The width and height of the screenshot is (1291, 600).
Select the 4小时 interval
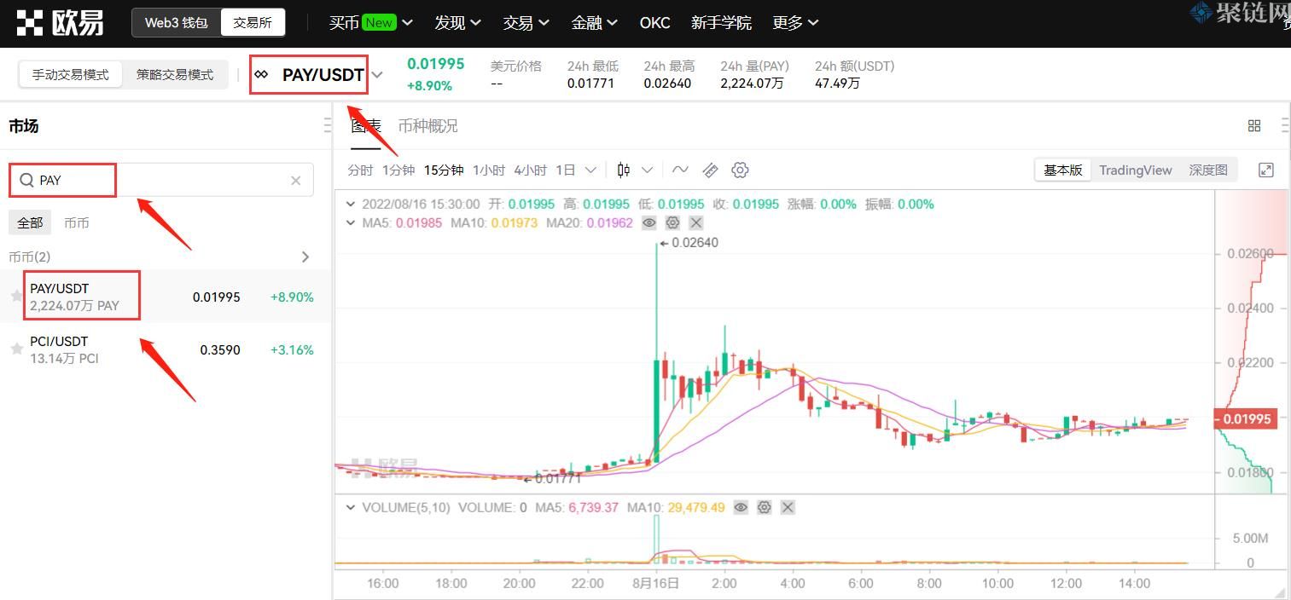click(x=530, y=170)
